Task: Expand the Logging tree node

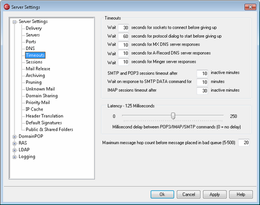Action: tap(14, 157)
